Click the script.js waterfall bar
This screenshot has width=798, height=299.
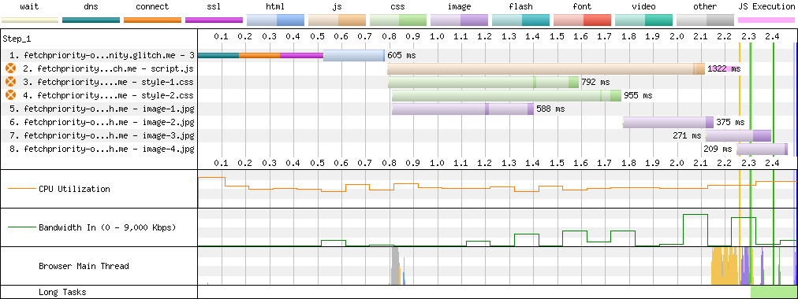(546, 68)
